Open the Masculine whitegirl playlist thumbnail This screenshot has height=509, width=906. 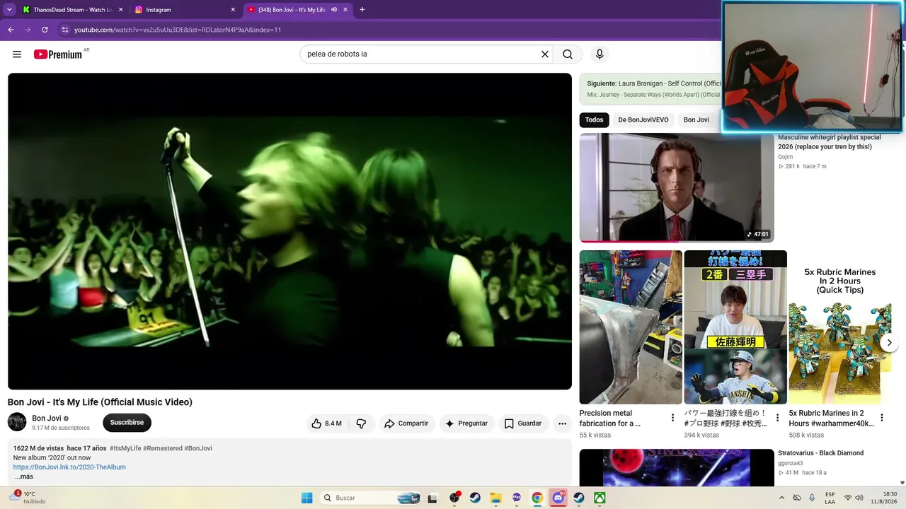(x=677, y=187)
